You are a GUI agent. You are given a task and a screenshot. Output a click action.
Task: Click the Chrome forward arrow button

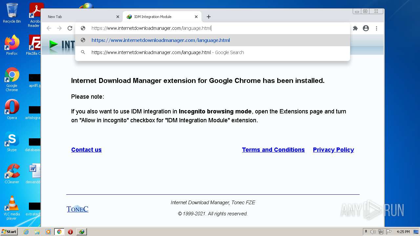[59, 28]
